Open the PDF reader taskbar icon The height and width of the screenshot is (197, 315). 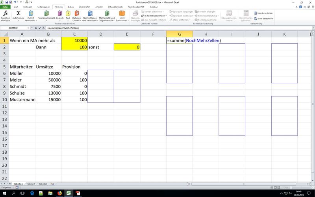tap(78, 193)
